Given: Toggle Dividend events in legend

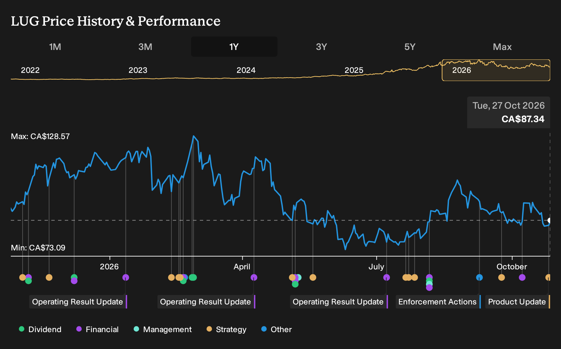Looking at the screenshot, I should [40, 329].
